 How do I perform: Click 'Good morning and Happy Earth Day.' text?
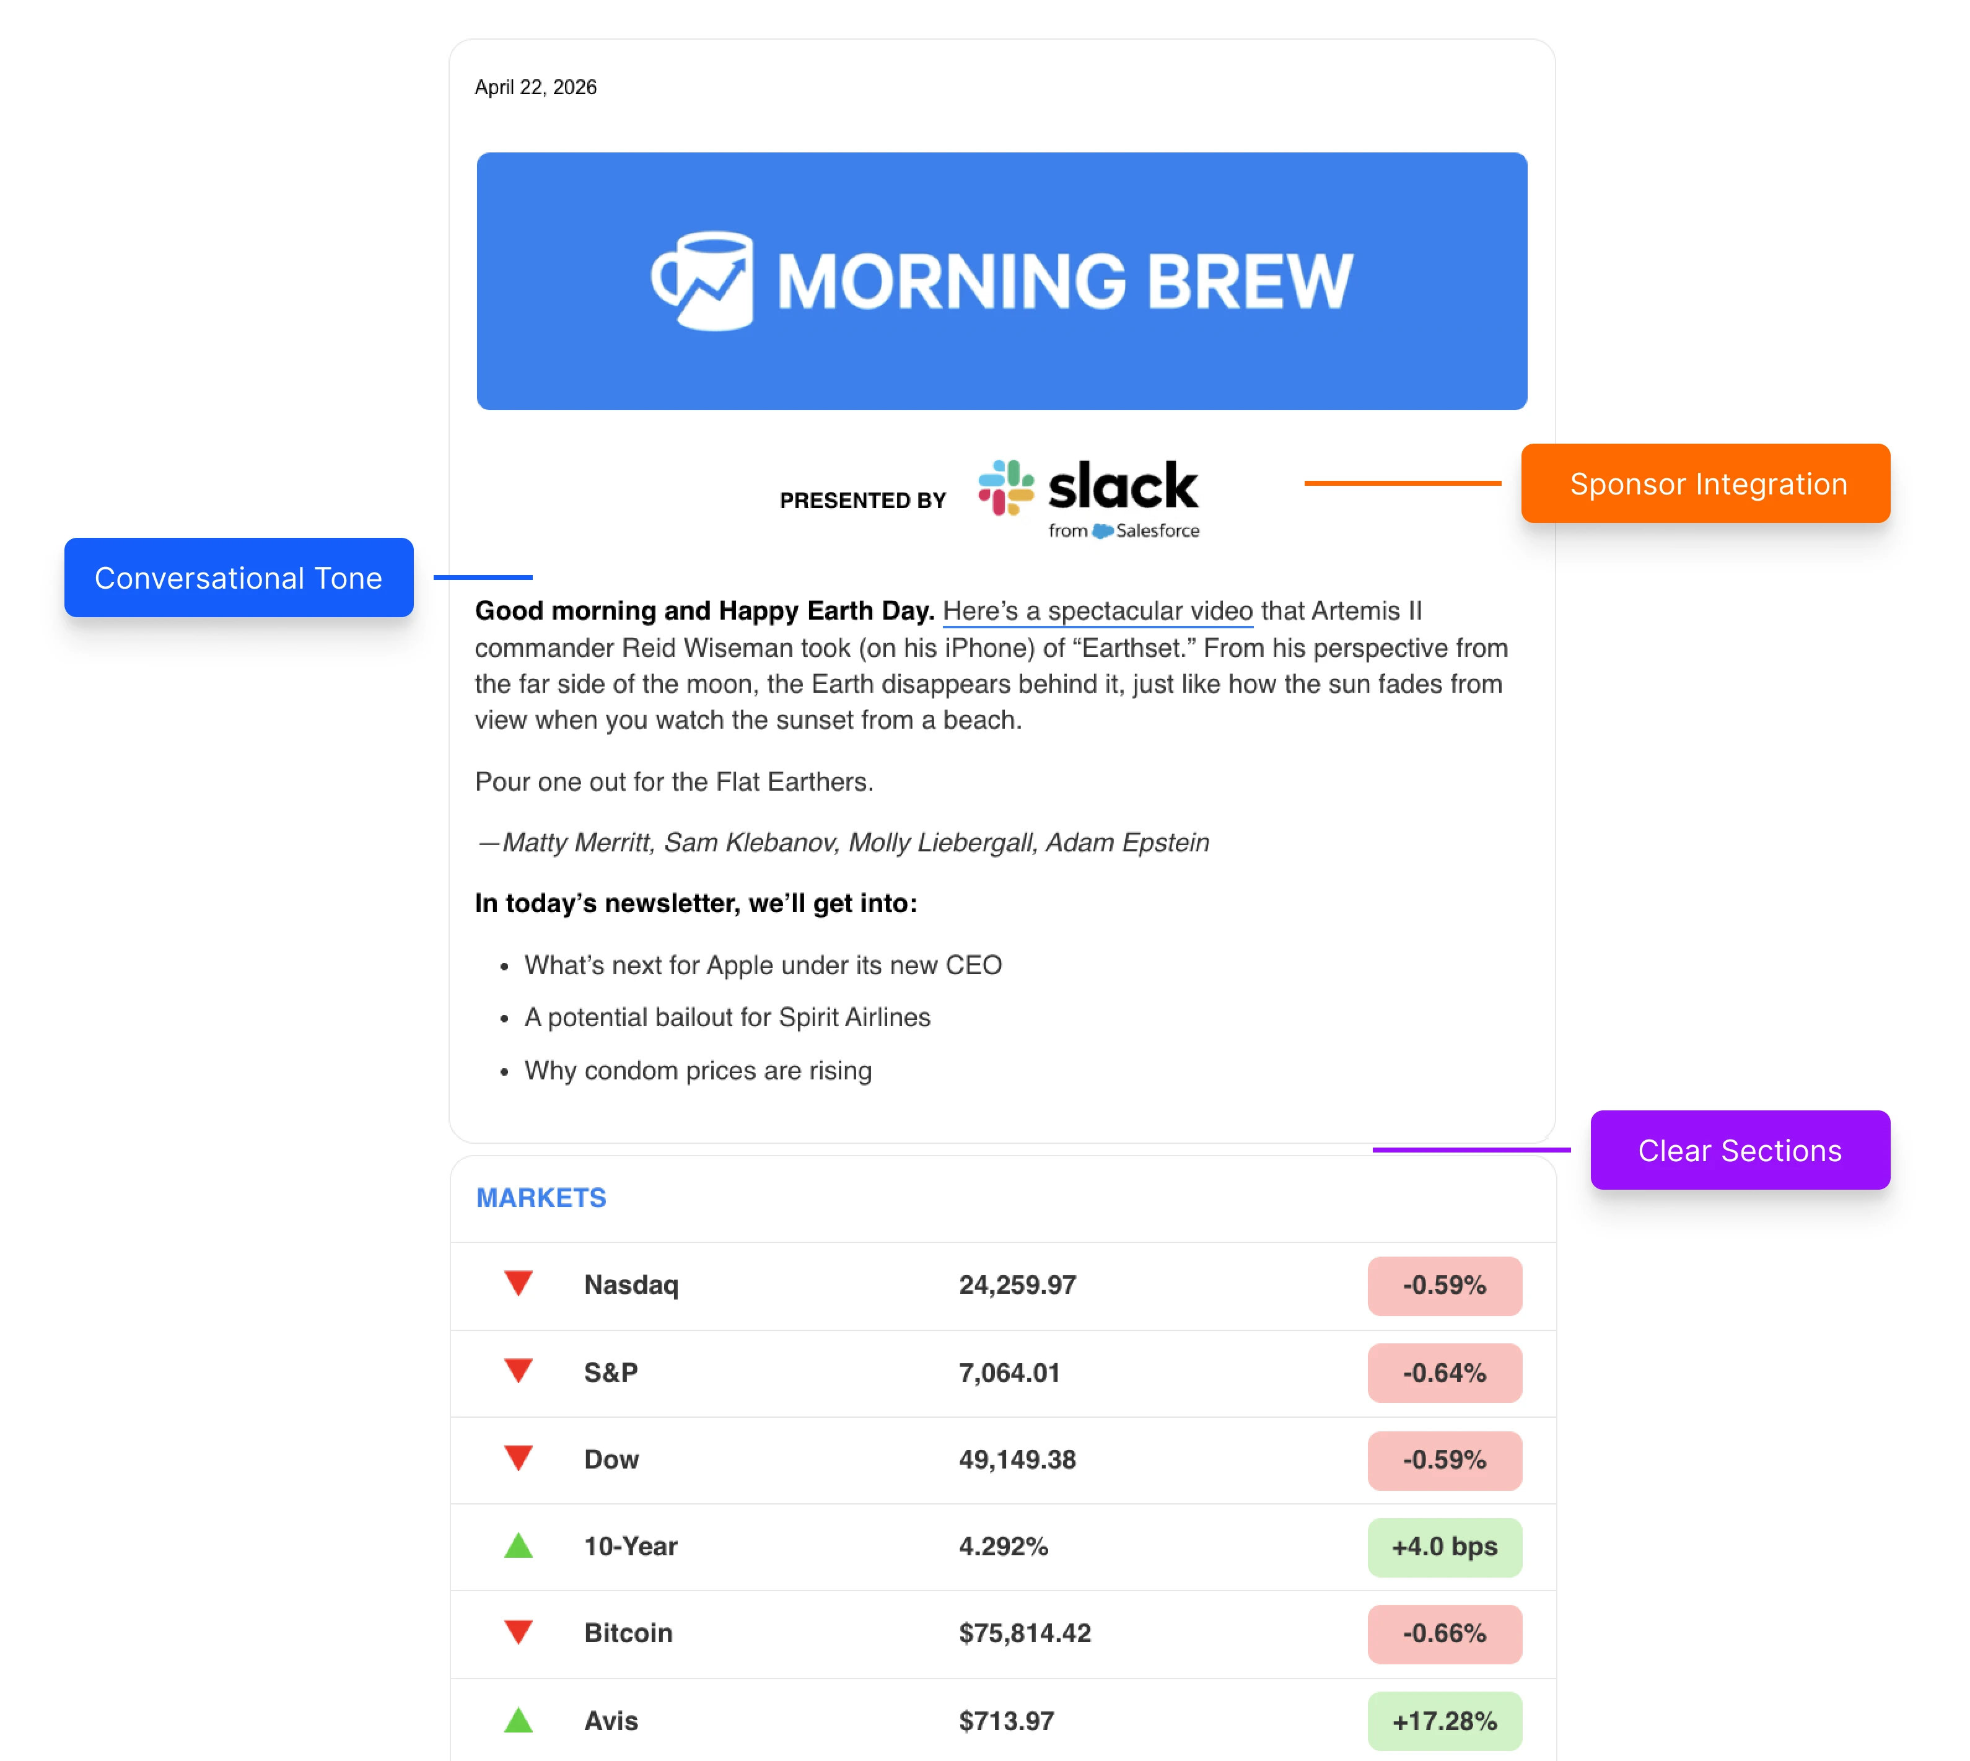tap(704, 612)
